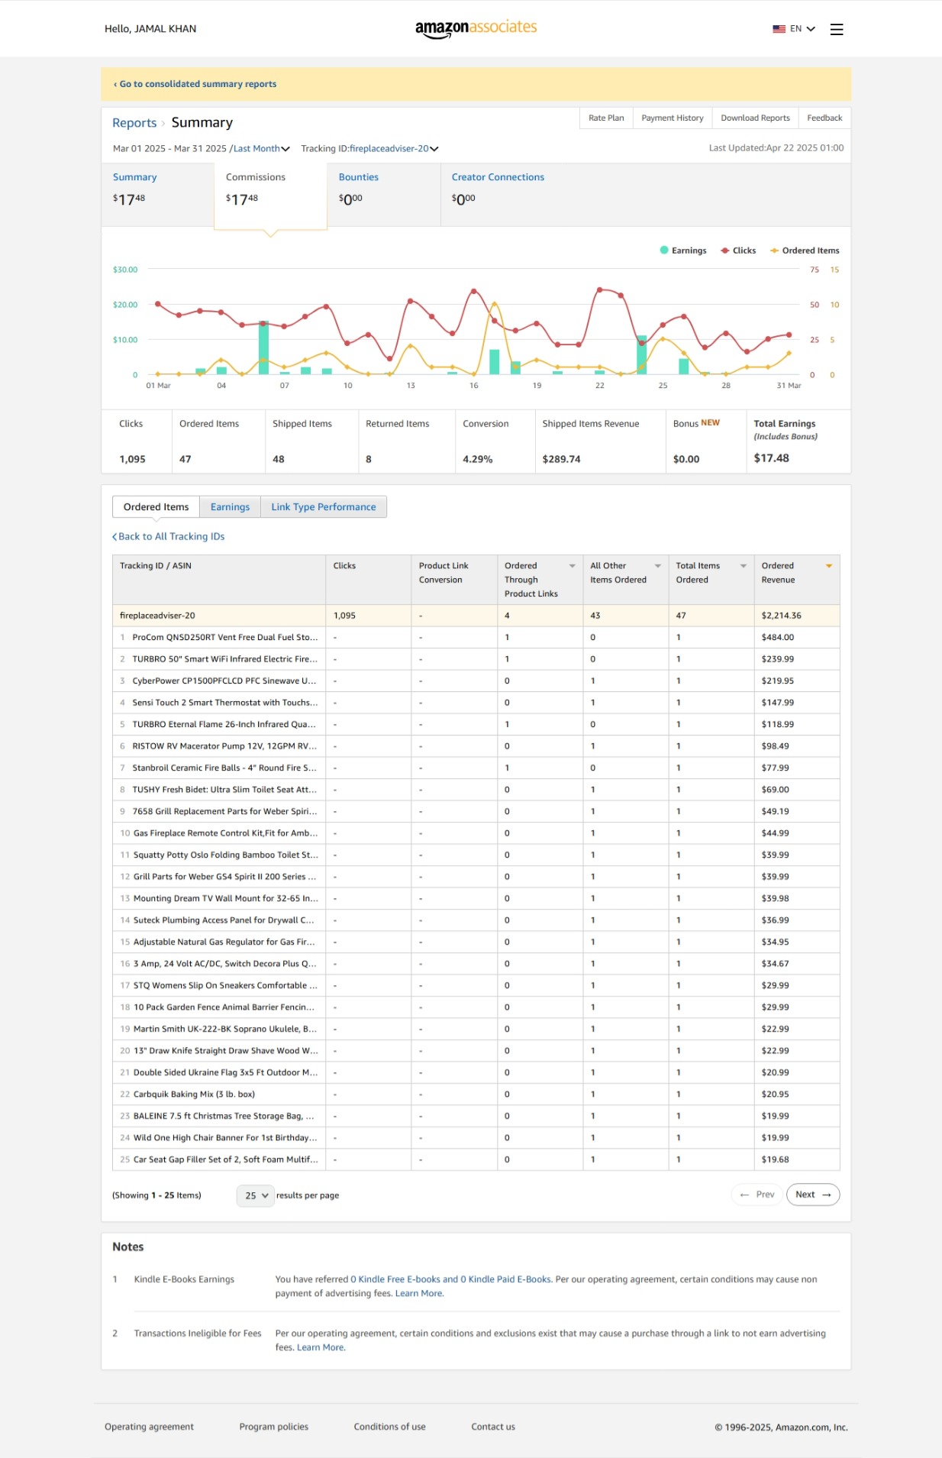Screen dimensions: 942x1458
Task: Toggle Clicks legend marker in chart
Action: 724,251
